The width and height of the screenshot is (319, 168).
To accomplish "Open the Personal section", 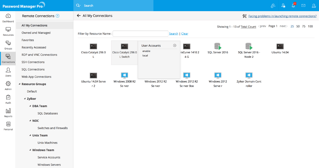I will [8, 126].
